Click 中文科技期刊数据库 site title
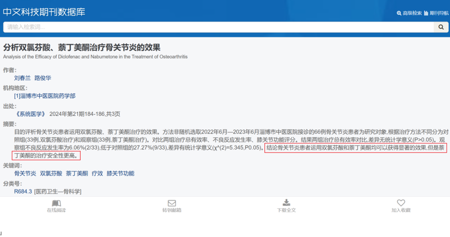The width and height of the screenshot is (450, 237). point(44,12)
